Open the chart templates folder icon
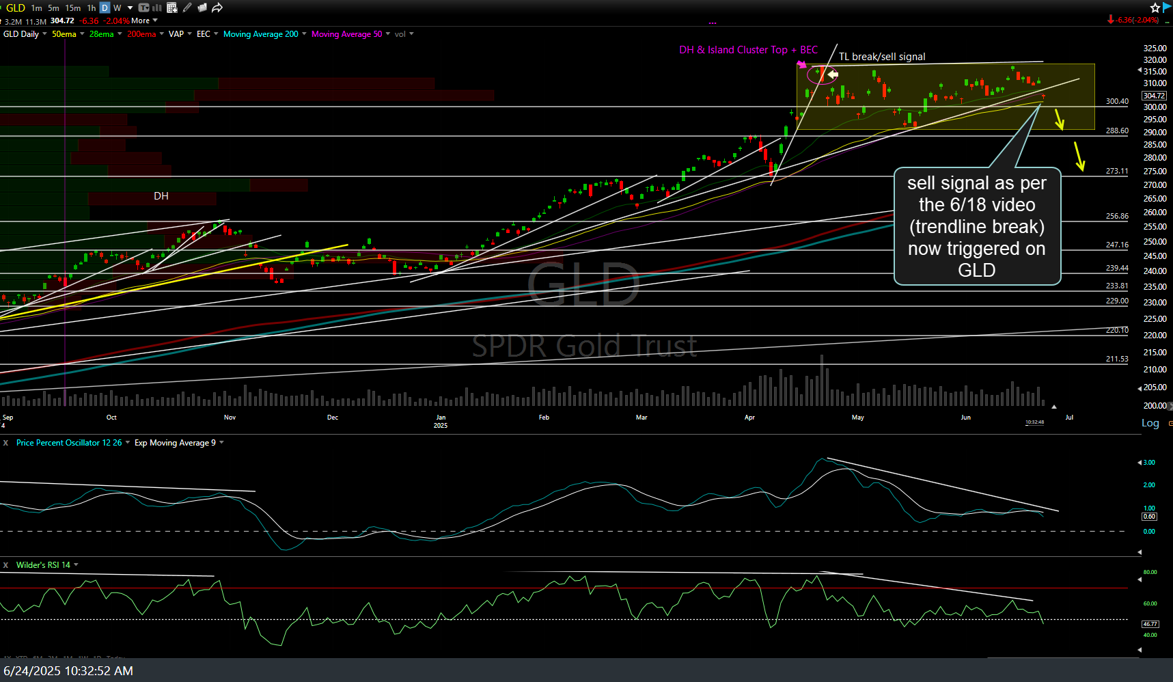 [202, 8]
